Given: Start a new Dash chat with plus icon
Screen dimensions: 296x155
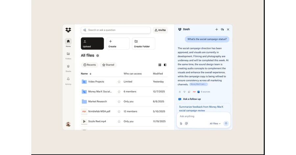Looking at the screenshot, I should point(217,29).
